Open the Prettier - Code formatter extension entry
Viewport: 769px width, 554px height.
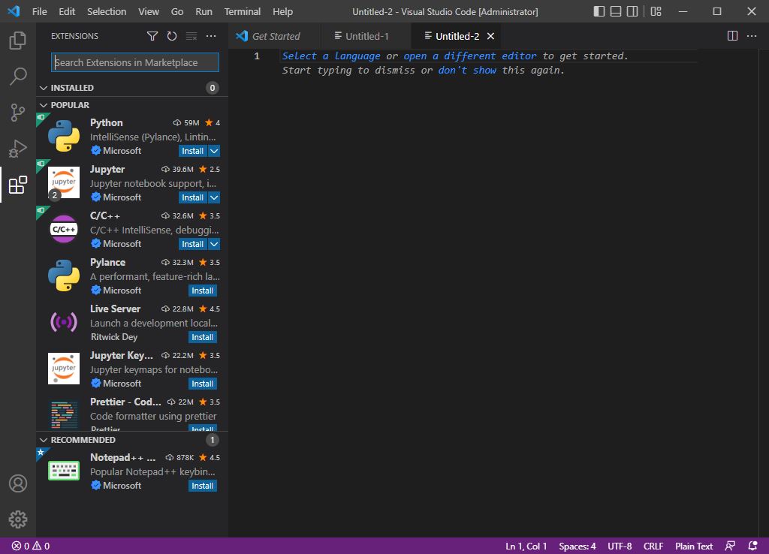(132, 414)
